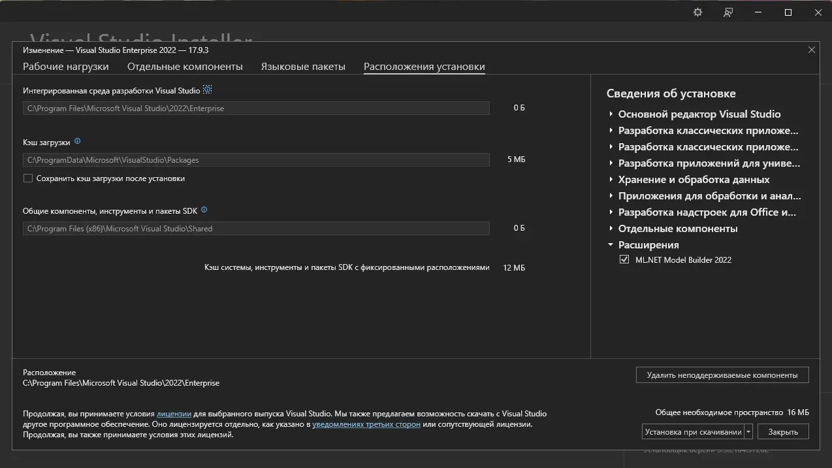Open dropdown next to Установка при скачивании
Viewport: 832px width, 468px height.
(747, 431)
